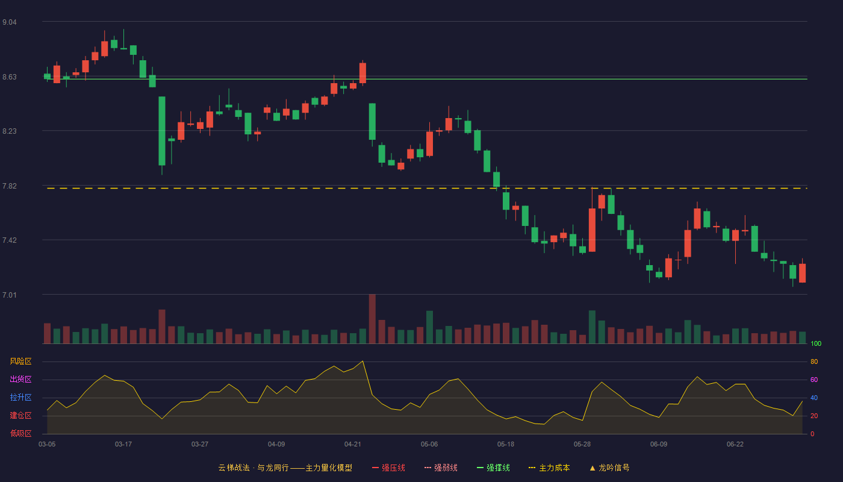Viewport: 843px width, 482px height.
Task: Select the 拉升区 zone label
Action: pos(20,398)
